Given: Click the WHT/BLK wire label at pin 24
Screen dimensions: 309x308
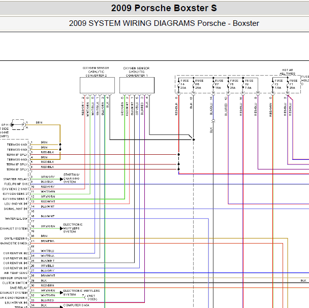Looking at the screenshot, I should click(47, 256).
